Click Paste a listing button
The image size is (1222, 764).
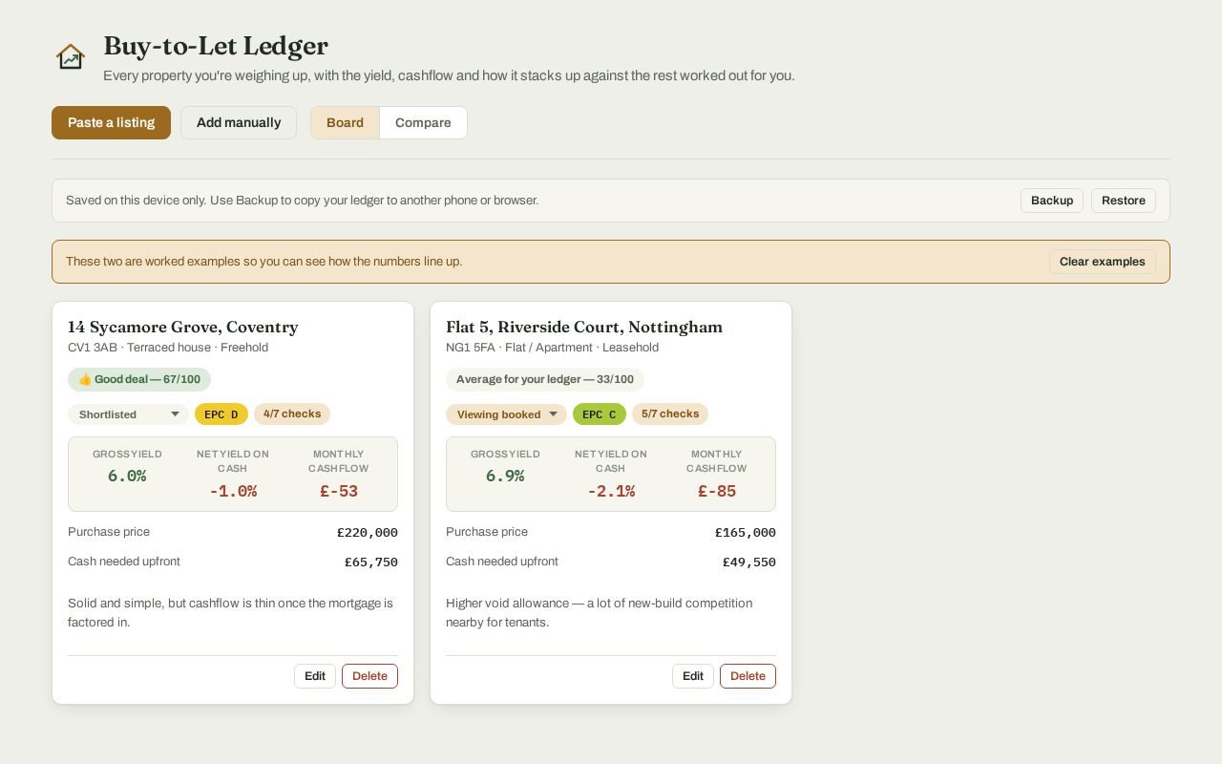[x=111, y=122]
